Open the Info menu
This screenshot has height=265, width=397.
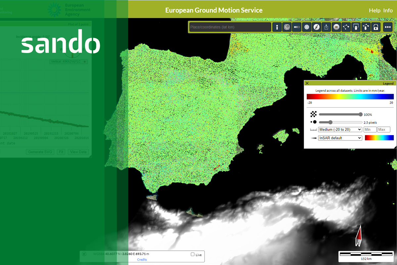pyautogui.click(x=388, y=10)
